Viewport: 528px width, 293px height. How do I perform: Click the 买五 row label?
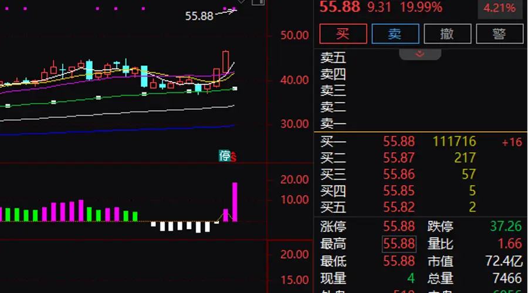coord(333,207)
